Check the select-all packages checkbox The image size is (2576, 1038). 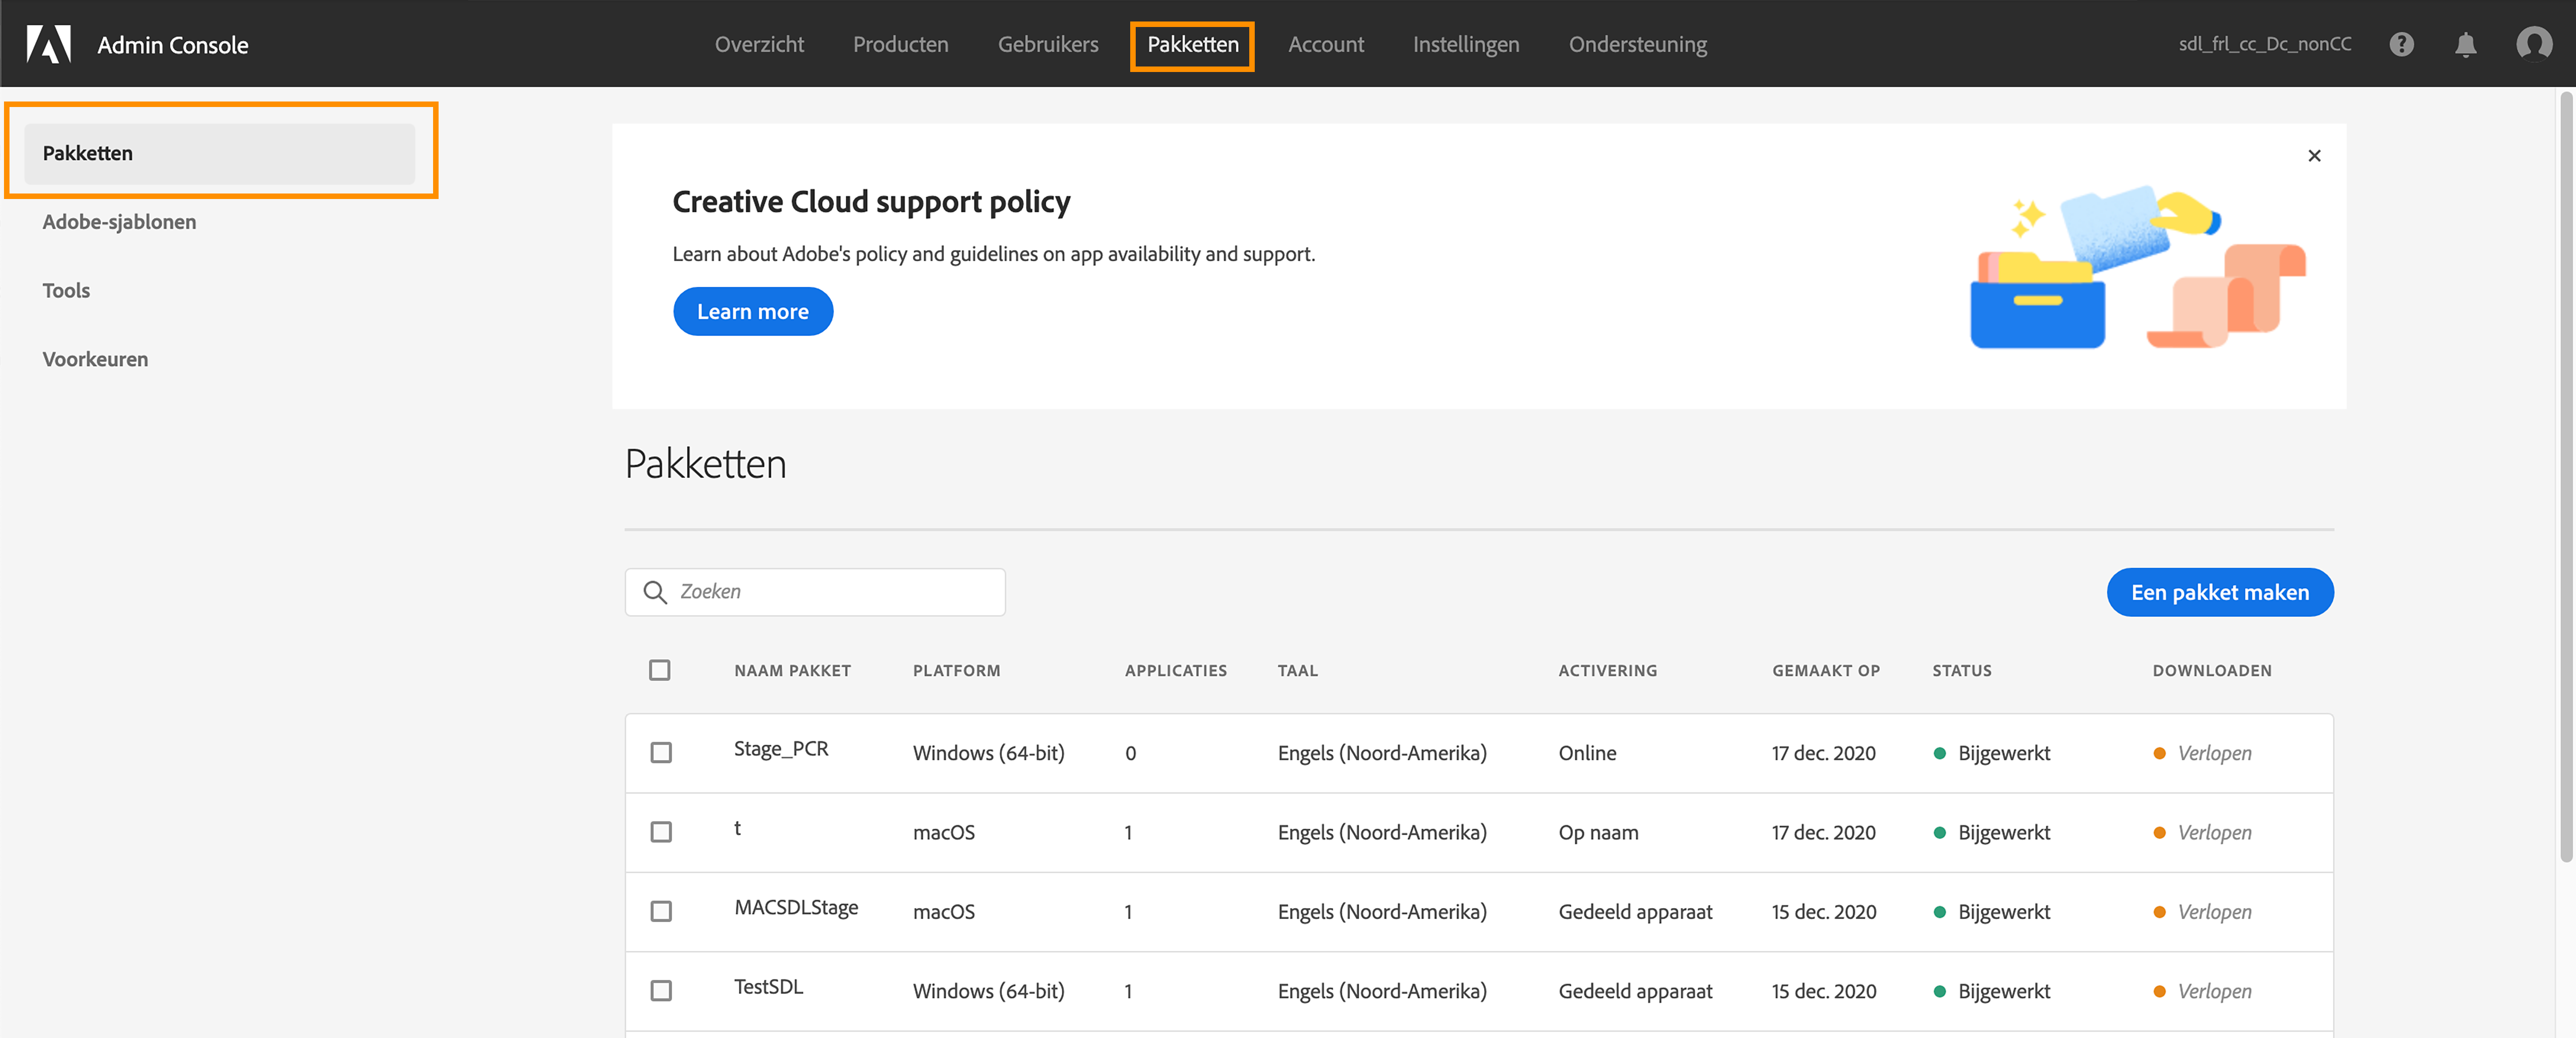point(660,670)
